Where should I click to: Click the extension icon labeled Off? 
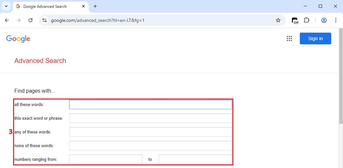tap(295, 20)
